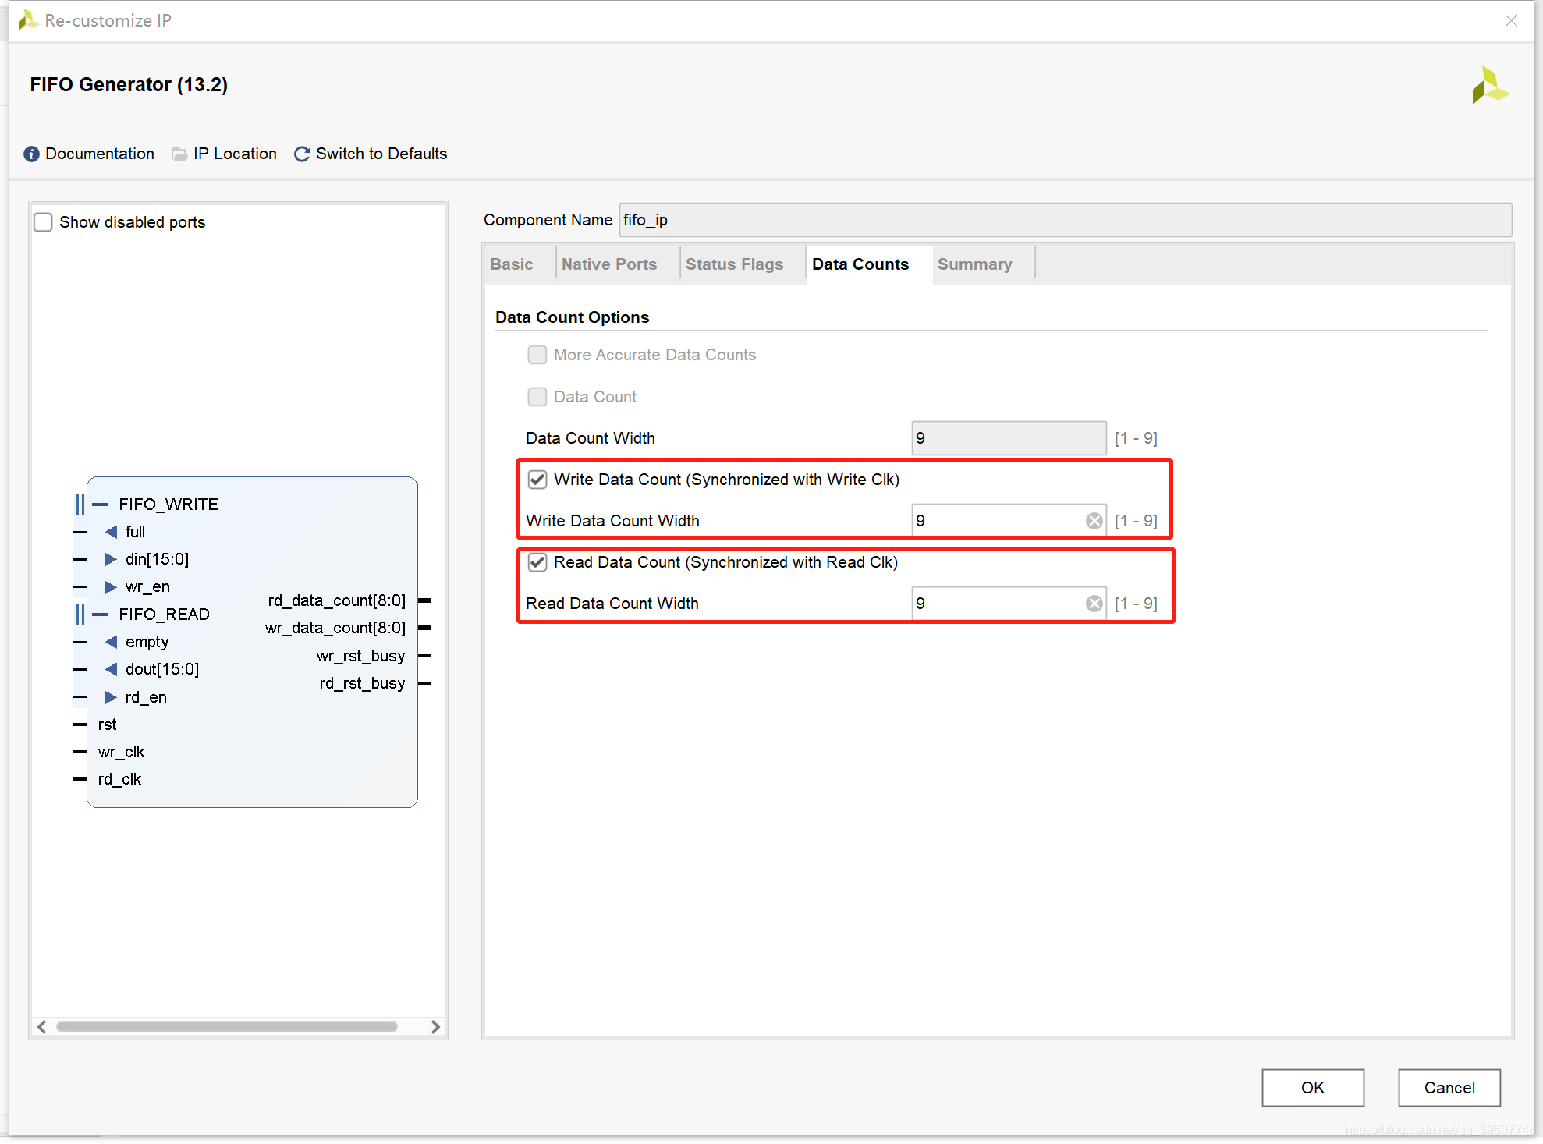Click Write Data Count Width input field

coord(1009,519)
